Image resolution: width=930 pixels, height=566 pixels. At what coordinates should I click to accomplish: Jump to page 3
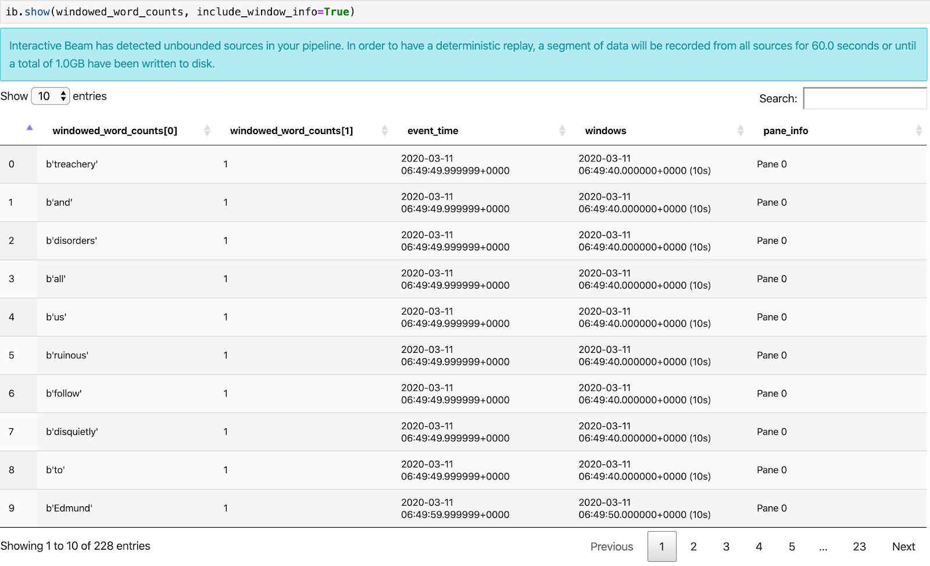[726, 546]
